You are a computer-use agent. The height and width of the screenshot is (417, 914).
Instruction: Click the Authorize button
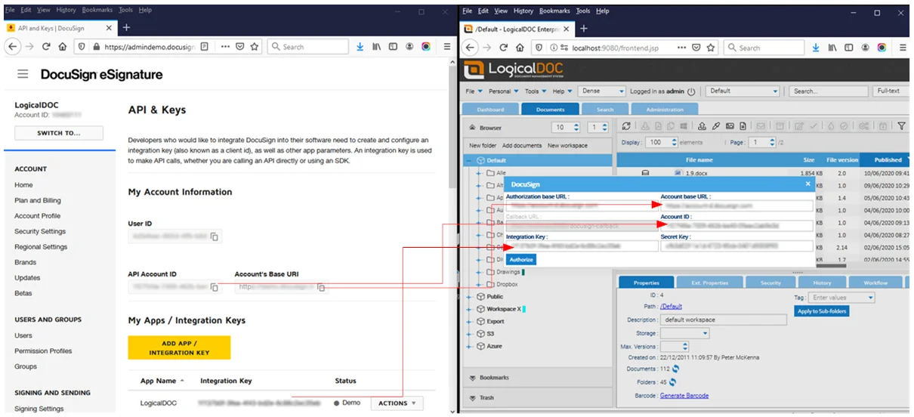click(x=521, y=259)
